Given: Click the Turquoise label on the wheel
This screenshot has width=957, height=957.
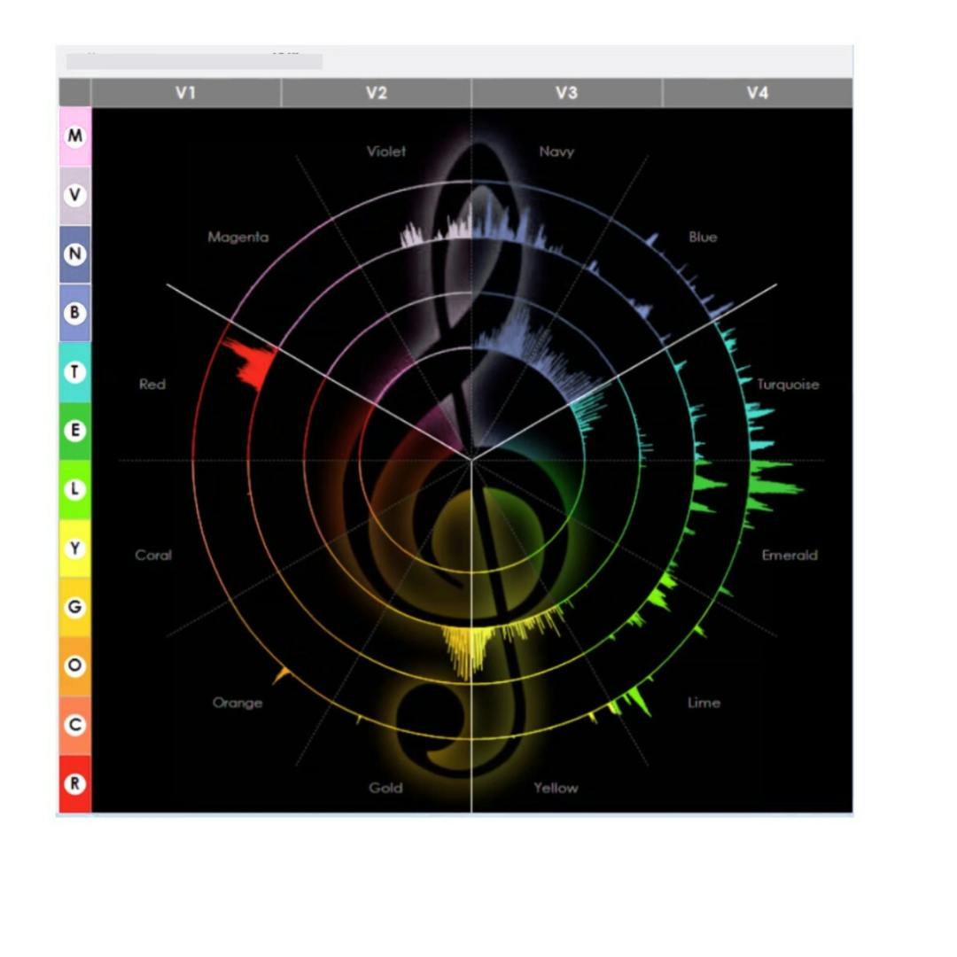Looking at the screenshot, I should tap(788, 385).
